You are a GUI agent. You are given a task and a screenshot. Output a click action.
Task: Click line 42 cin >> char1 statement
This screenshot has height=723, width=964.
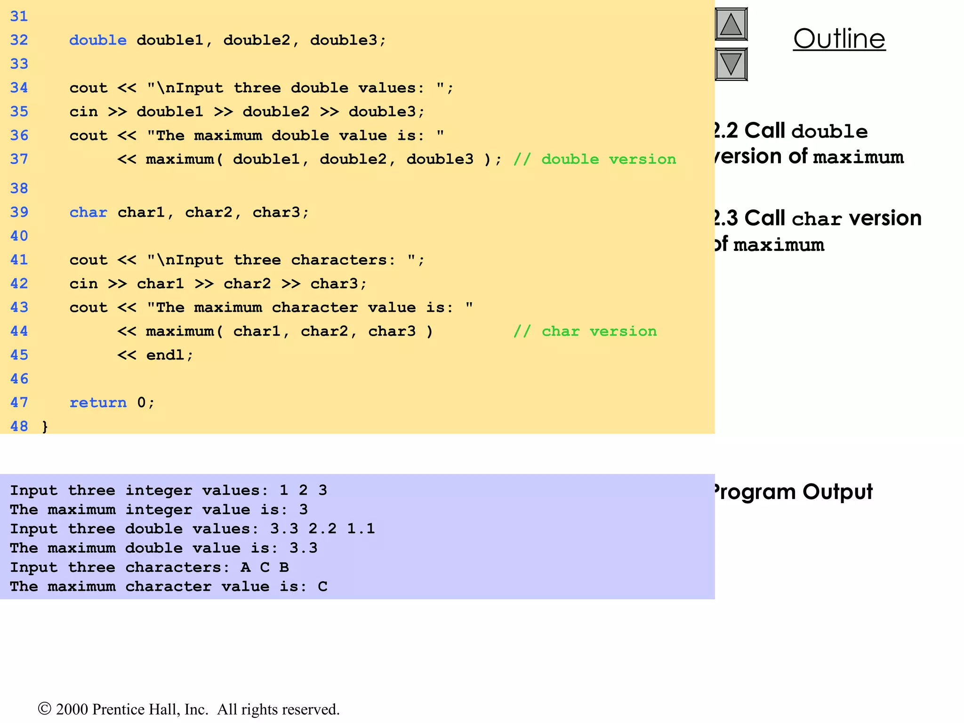coord(218,284)
